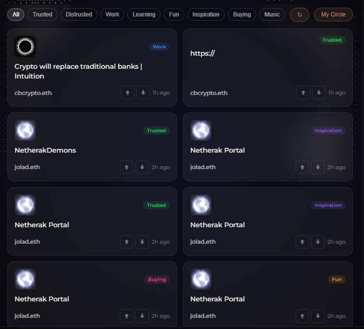Click the Work tag on the Crypto post

159,47
